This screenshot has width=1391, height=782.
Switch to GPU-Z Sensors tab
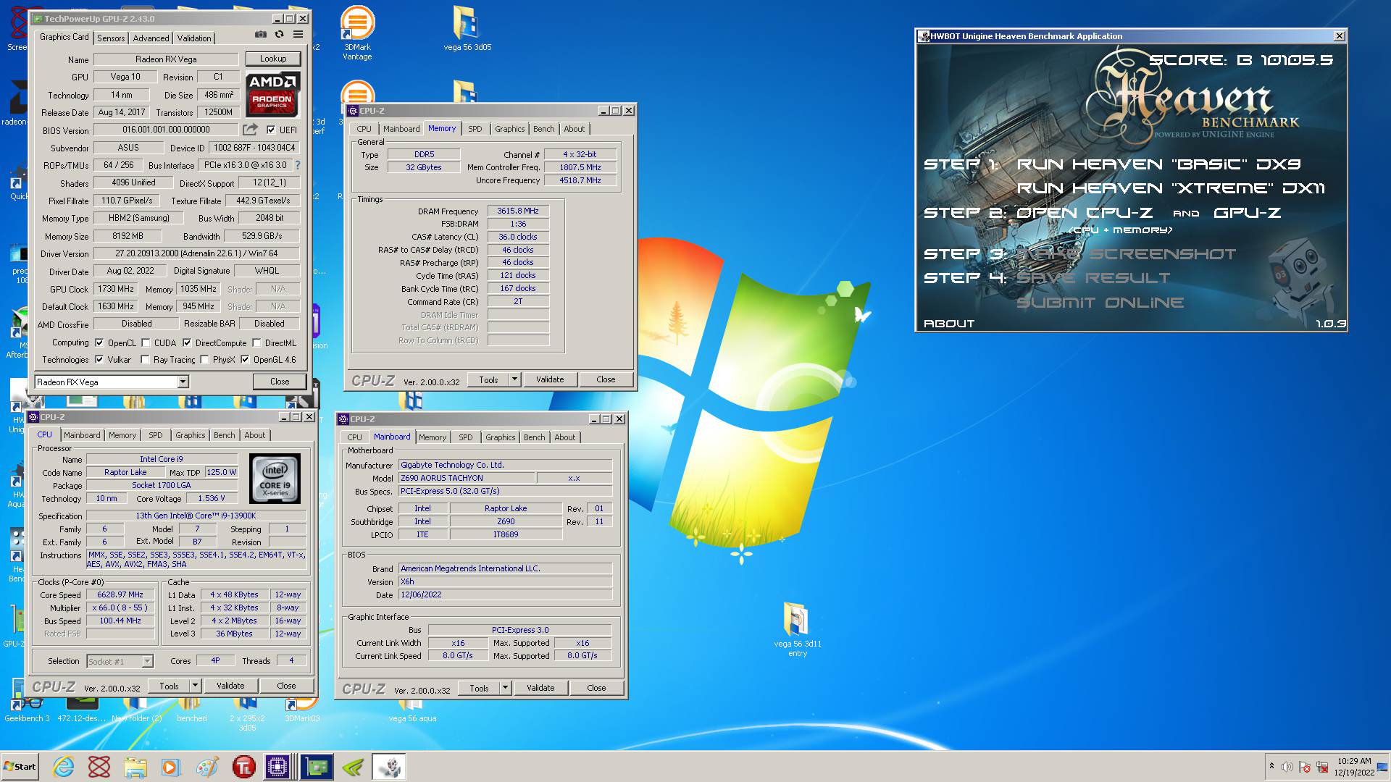coord(111,38)
